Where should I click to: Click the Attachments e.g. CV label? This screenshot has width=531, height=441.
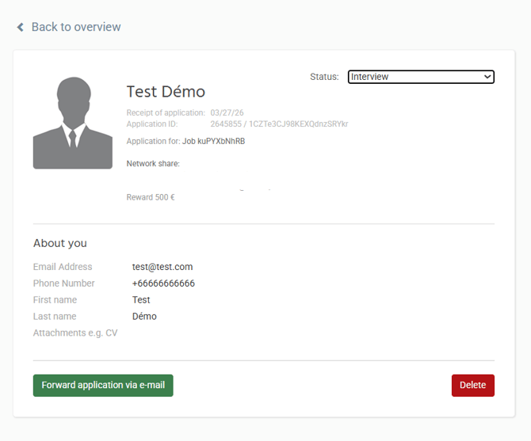75,333
